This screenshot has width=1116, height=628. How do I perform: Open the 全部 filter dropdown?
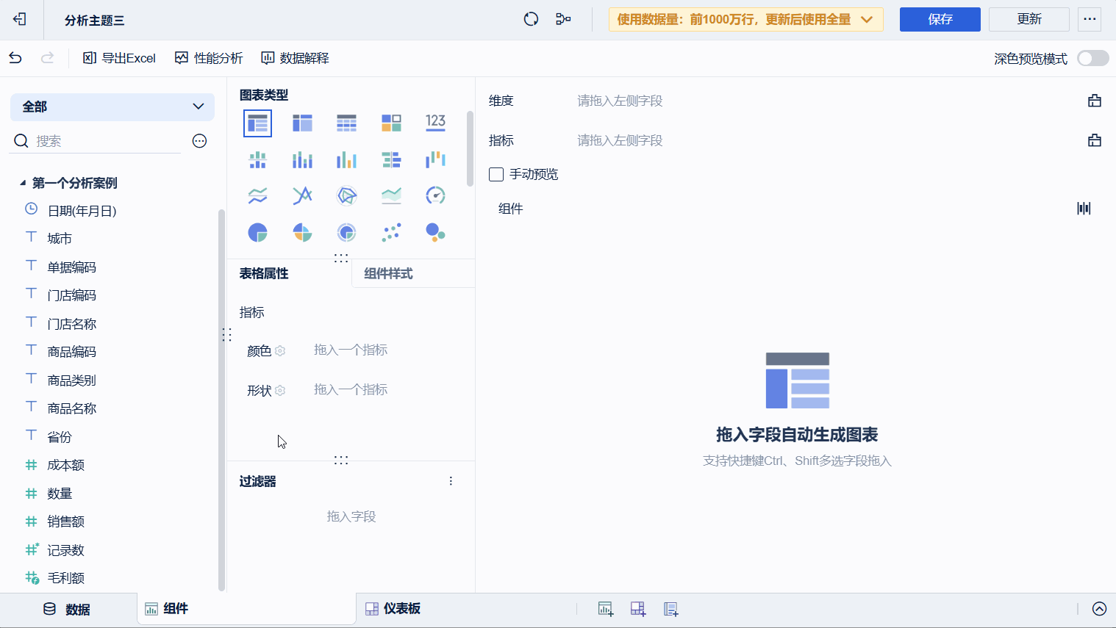click(112, 107)
